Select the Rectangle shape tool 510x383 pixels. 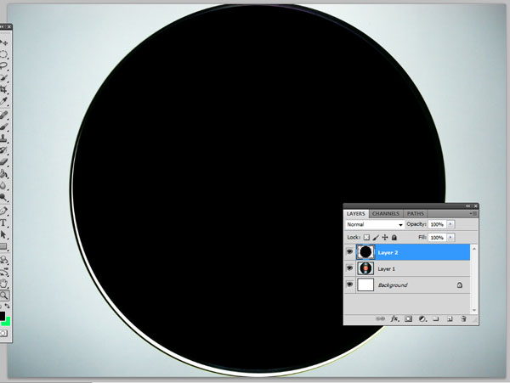[x=4, y=246]
